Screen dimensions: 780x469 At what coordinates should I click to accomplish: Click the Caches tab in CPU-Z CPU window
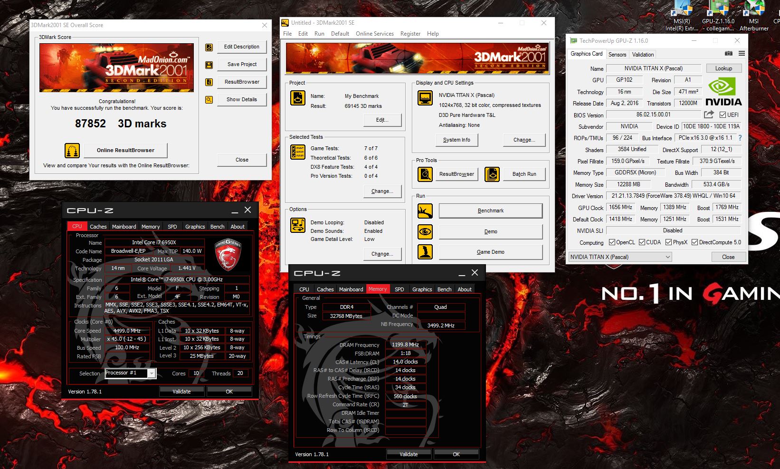click(x=98, y=227)
